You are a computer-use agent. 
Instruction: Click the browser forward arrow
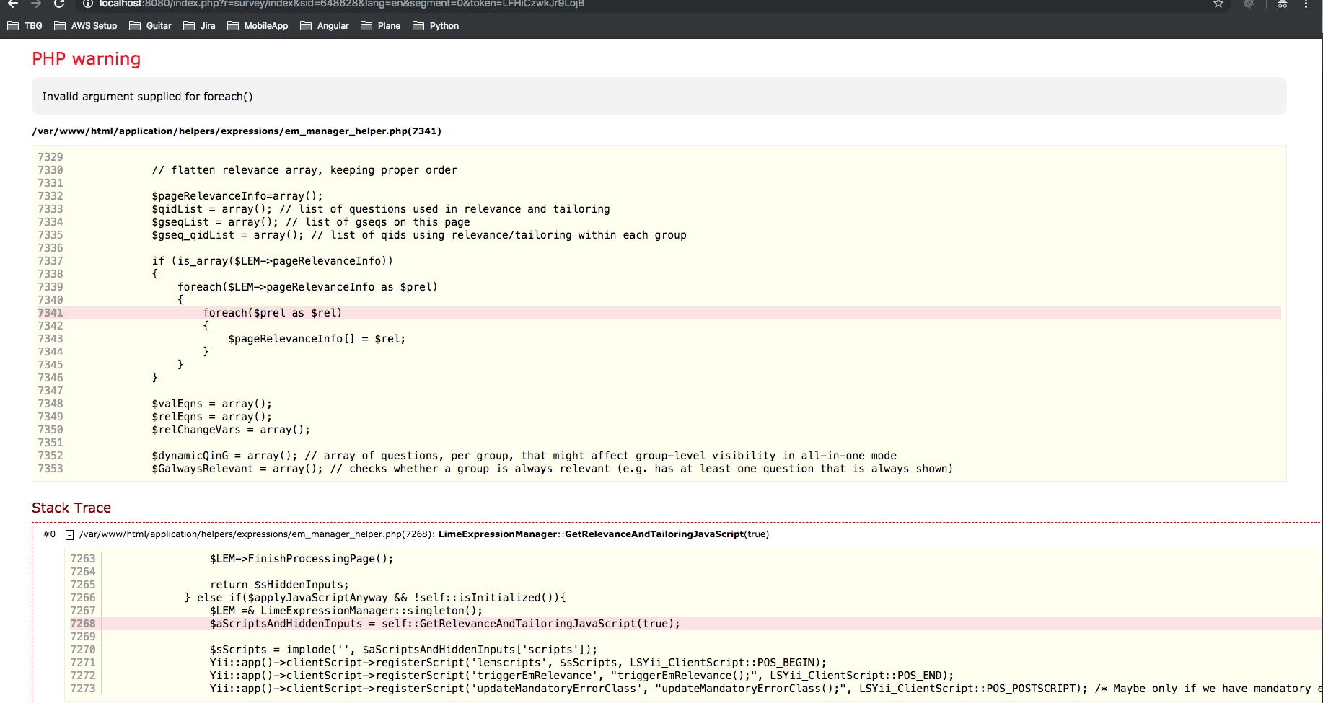click(36, 4)
